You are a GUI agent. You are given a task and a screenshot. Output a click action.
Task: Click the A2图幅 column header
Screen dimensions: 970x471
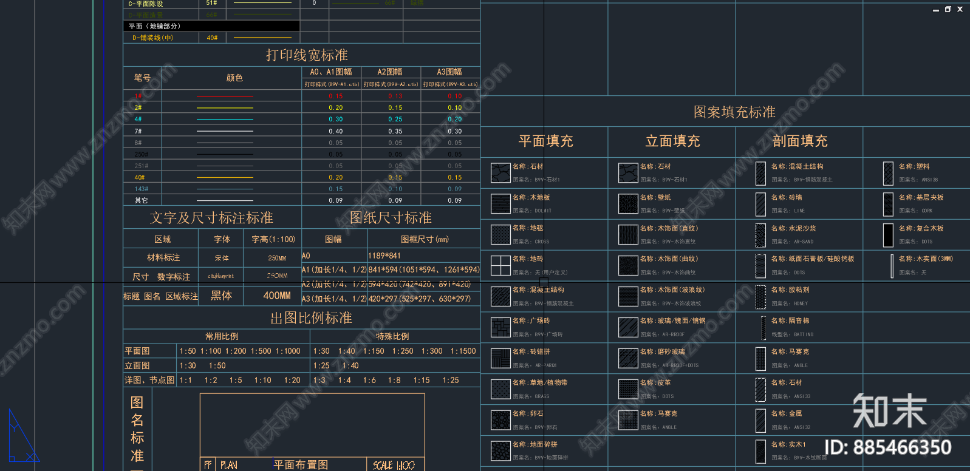(390, 72)
